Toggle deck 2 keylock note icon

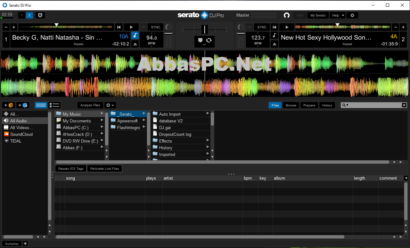pyautogui.click(x=274, y=35)
